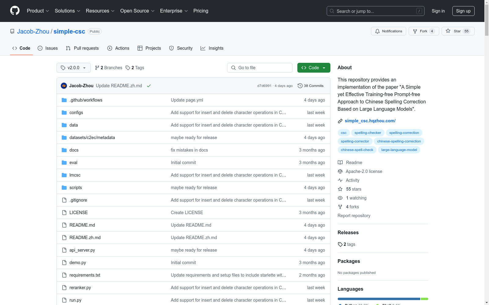Open the requirements.txt file
This screenshot has width=489, height=305.
[85, 275]
